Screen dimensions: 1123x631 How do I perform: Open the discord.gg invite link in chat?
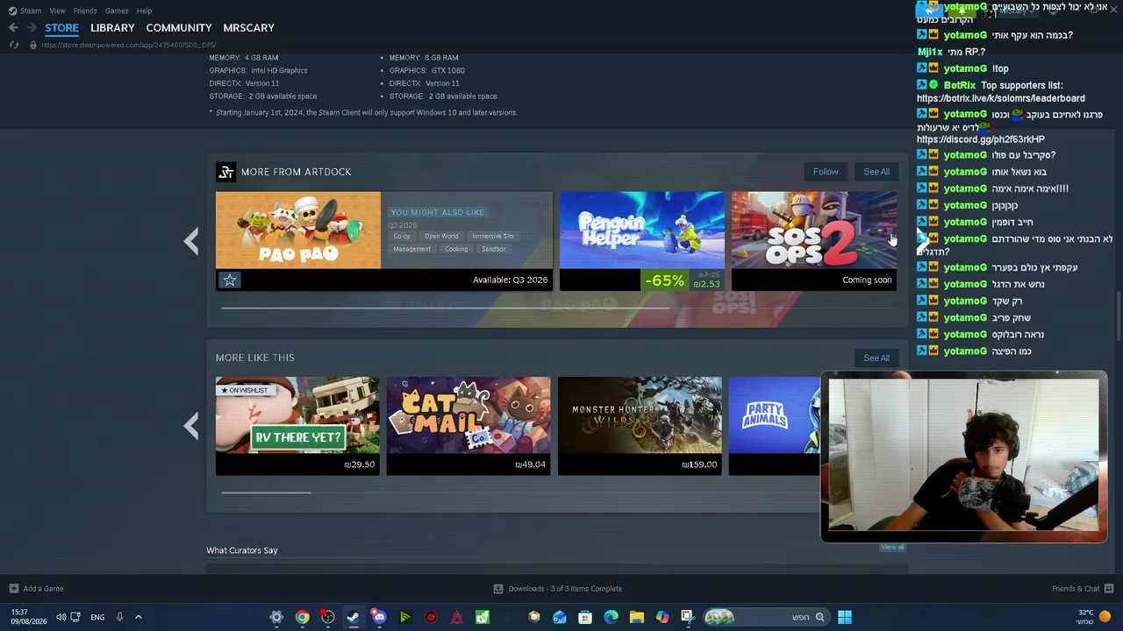[x=981, y=139]
